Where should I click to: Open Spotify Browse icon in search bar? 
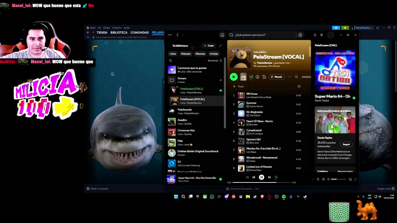(300, 35)
